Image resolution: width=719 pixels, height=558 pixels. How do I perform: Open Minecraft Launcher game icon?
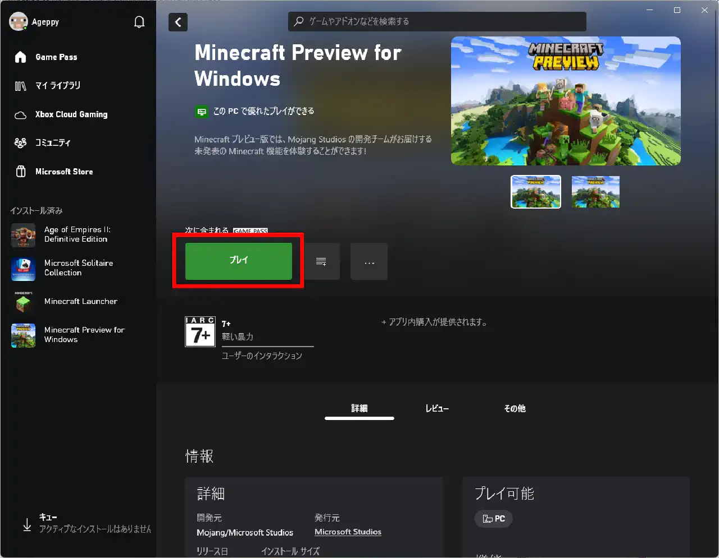coord(23,302)
